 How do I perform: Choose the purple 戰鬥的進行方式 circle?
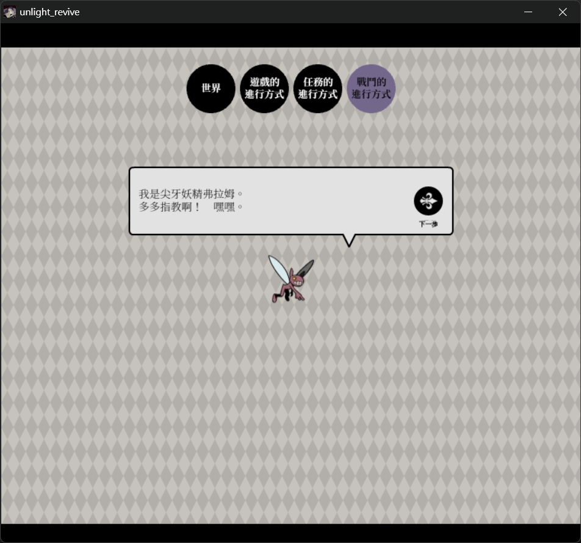(x=371, y=89)
